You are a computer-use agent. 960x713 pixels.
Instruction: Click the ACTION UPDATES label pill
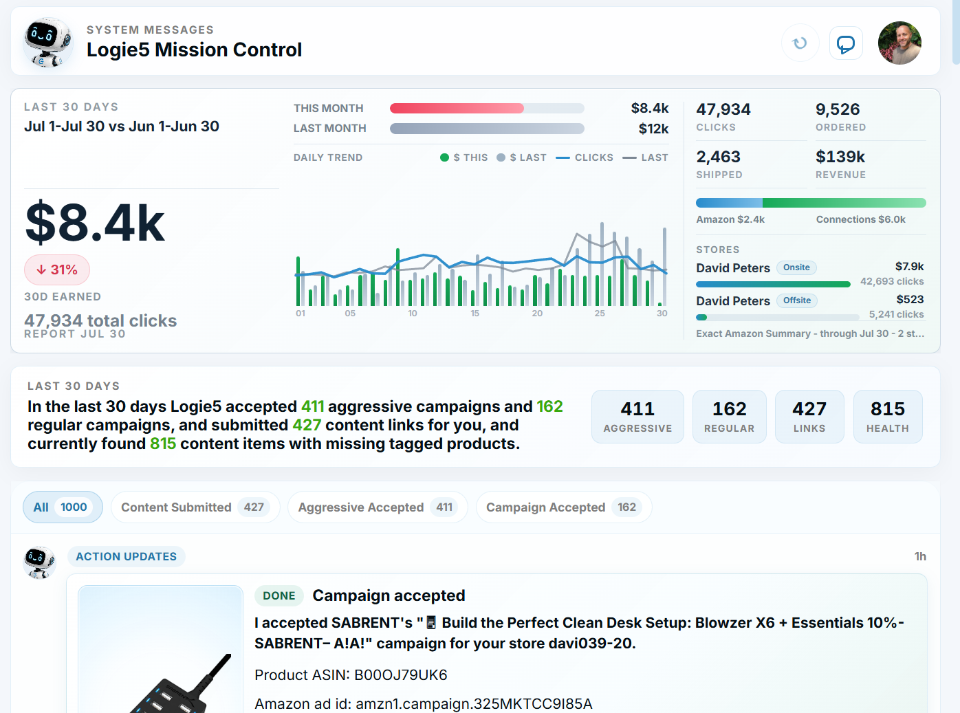click(127, 556)
